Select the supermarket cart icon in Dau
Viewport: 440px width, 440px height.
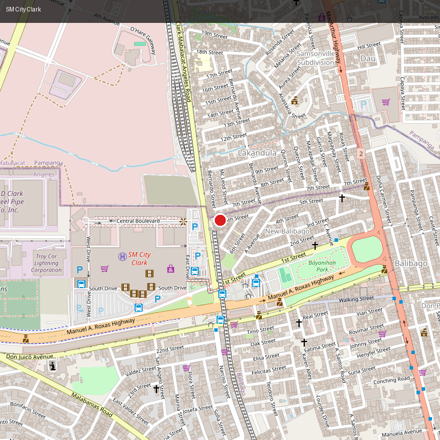(386, 102)
